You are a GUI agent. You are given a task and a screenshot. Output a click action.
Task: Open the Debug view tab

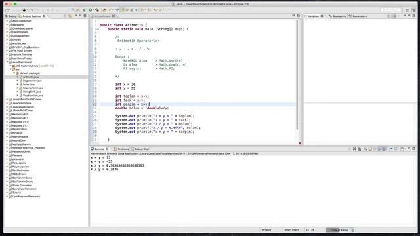click(x=11, y=16)
